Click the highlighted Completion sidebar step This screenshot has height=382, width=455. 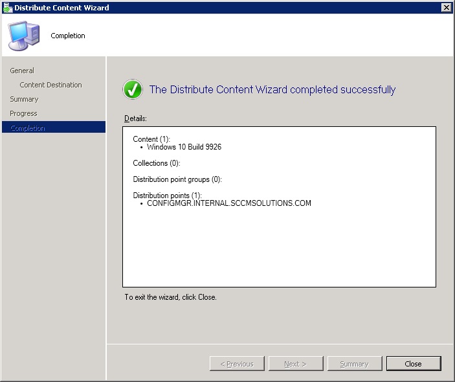click(28, 128)
